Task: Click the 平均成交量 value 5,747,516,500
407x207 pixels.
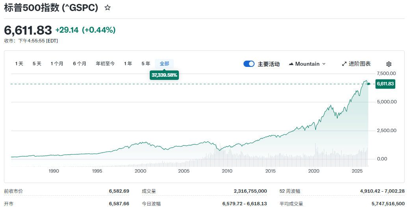Action: [x=388, y=203]
